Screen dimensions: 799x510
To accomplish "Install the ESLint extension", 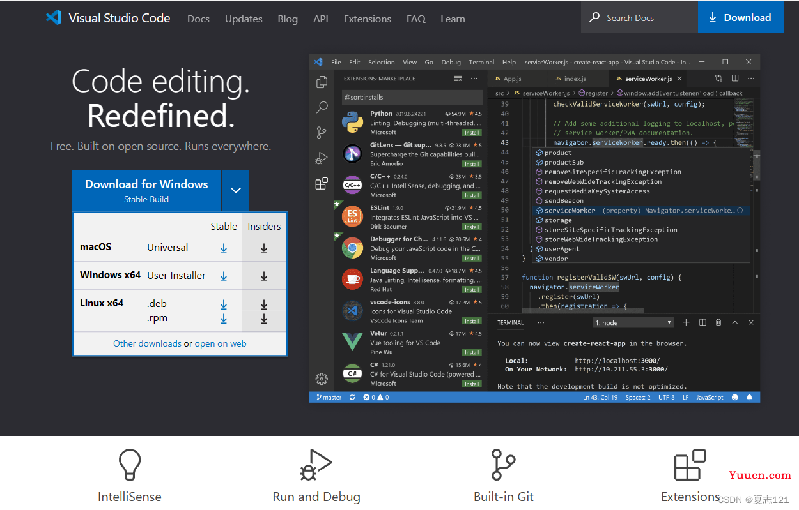I will (472, 227).
